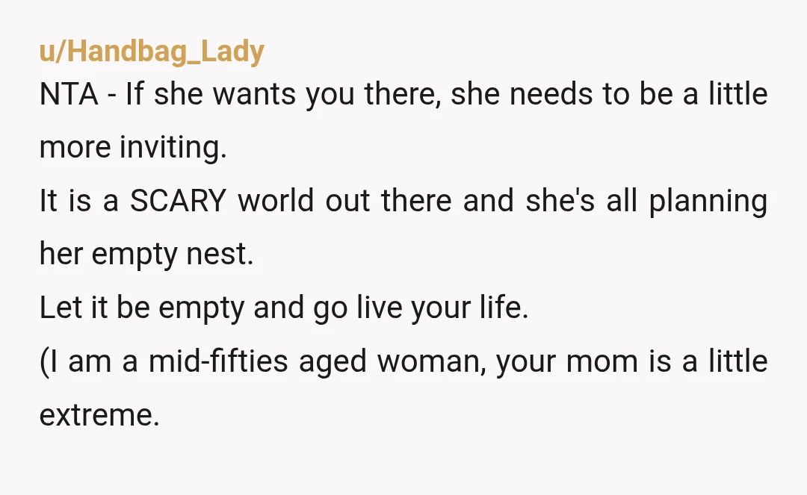The width and height of the screenshot is (807, 495).
Task: Click the word 'wants' in the first line
Action: click(254, 95)
